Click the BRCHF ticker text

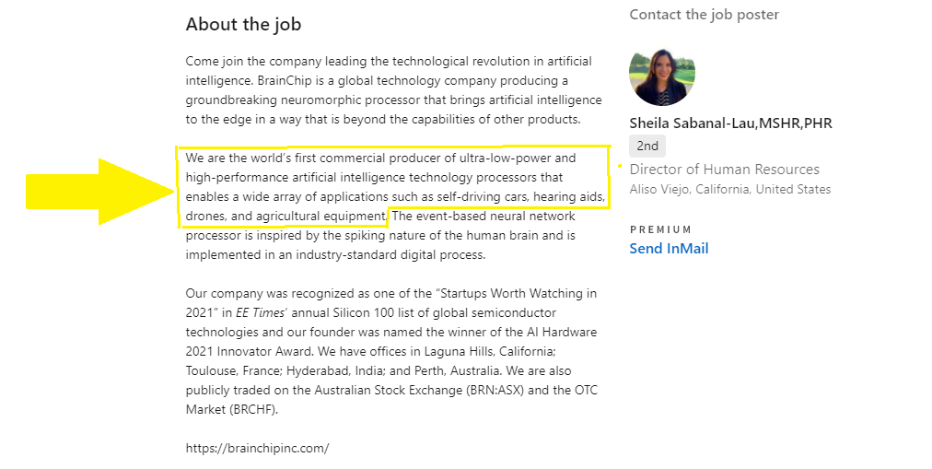point(250,410)
